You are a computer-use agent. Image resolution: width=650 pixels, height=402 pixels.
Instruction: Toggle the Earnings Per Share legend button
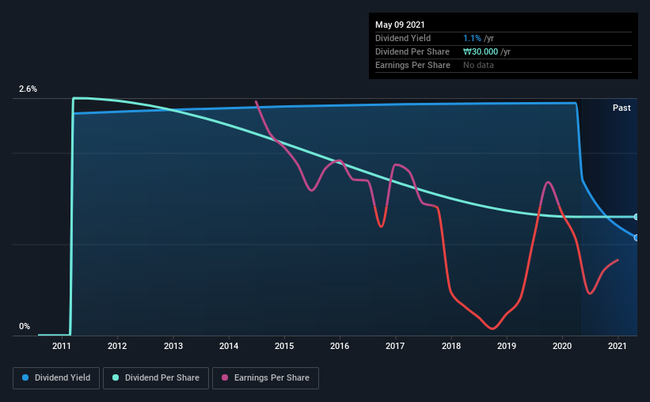[x=265, y=378]
